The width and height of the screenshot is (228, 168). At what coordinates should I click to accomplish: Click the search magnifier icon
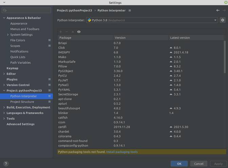pyautogui.click(x=5, y=10)
